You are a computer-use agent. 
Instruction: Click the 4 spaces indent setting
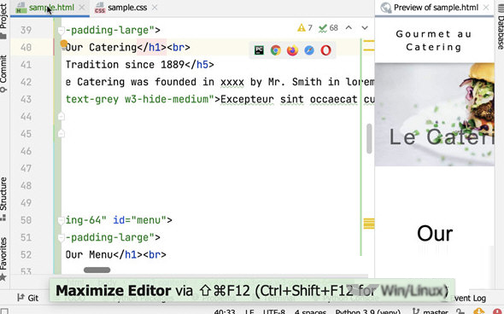click(x=310, y=311)
